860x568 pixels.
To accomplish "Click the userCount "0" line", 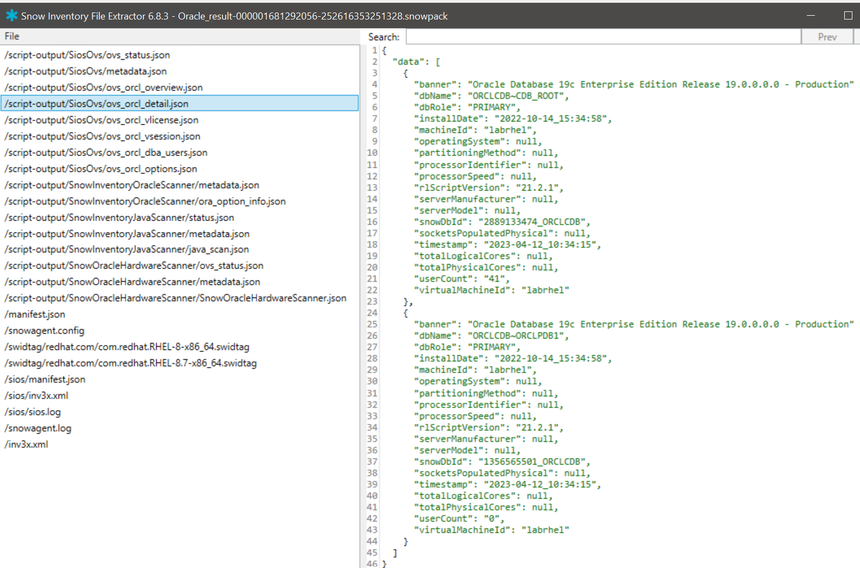I will click(459, 519).
